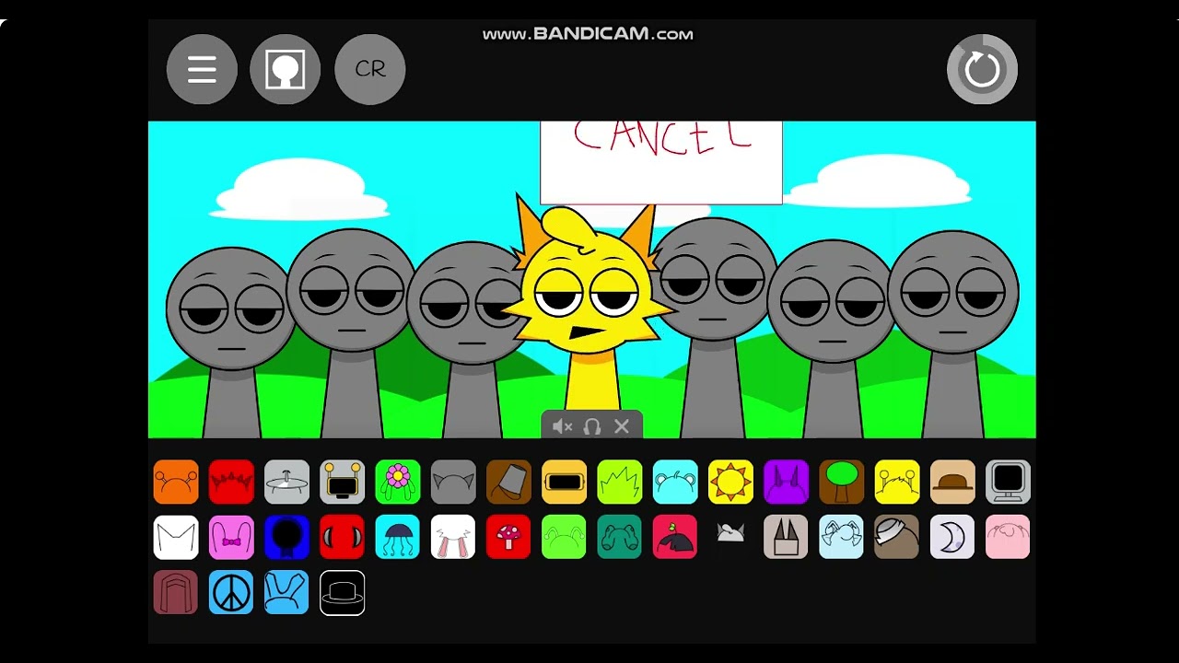Choose the blue icon with black circle
This screenshot has width=1179, height=663.
[x=286, y=538]
